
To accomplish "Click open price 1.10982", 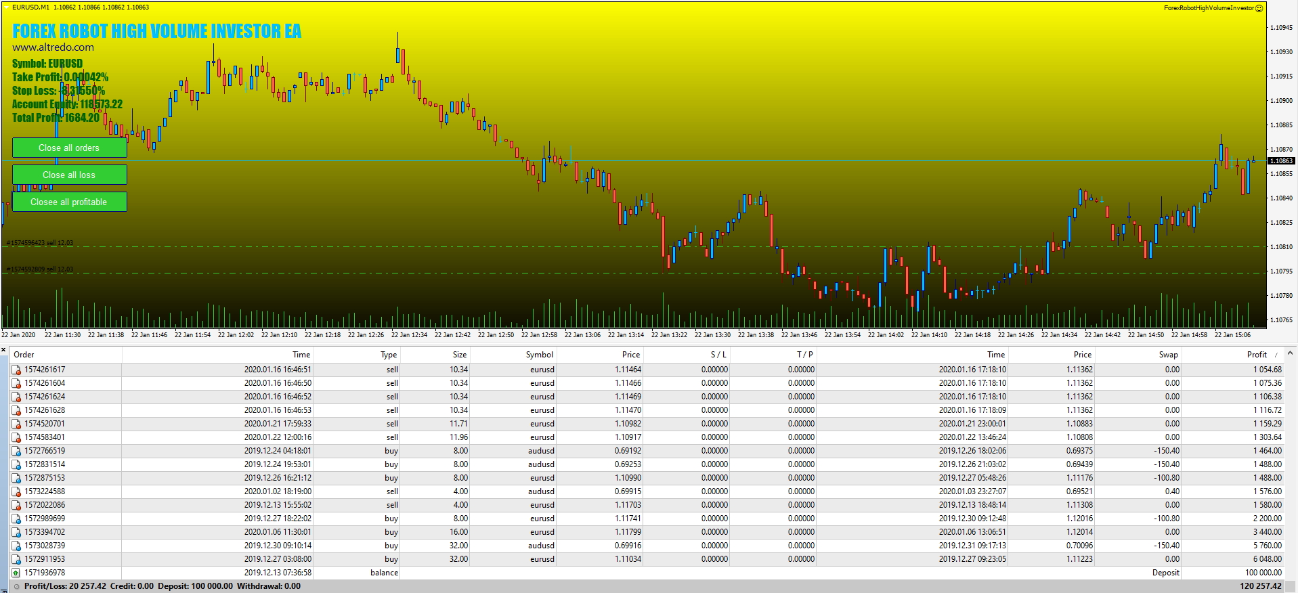I will coord(628,424).
